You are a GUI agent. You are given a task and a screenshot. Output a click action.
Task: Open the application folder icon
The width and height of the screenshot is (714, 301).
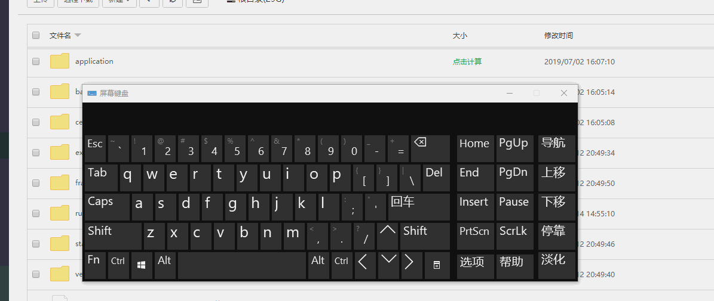tap(60, 61)
